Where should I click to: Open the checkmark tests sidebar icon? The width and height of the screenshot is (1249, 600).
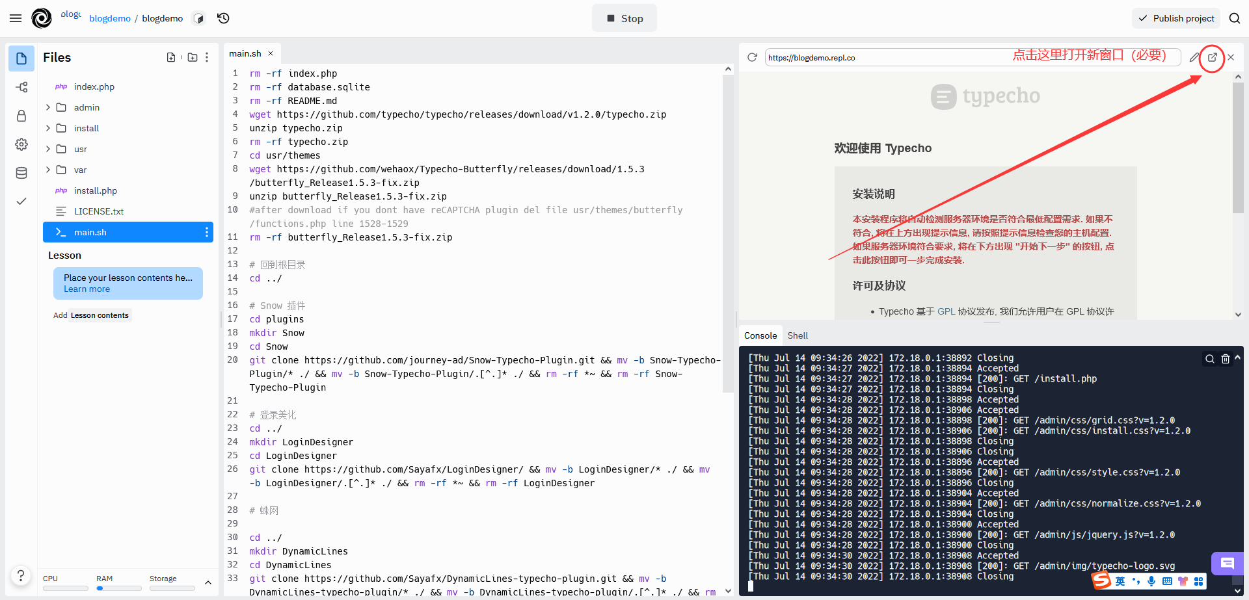pyautogui.click(x=21, y=202)
